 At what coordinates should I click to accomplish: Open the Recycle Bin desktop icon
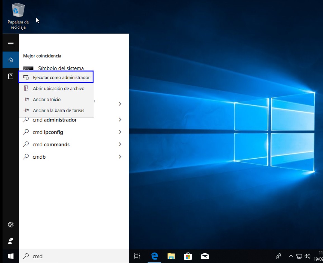[18, 16]
